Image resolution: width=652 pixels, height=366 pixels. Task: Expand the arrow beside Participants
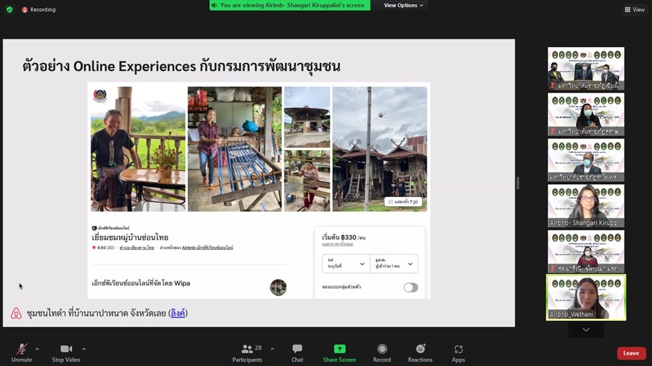pos(273,349)
